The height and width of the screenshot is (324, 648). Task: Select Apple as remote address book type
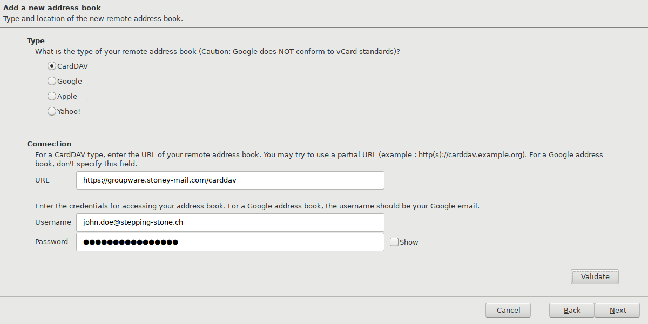(52, 97)
